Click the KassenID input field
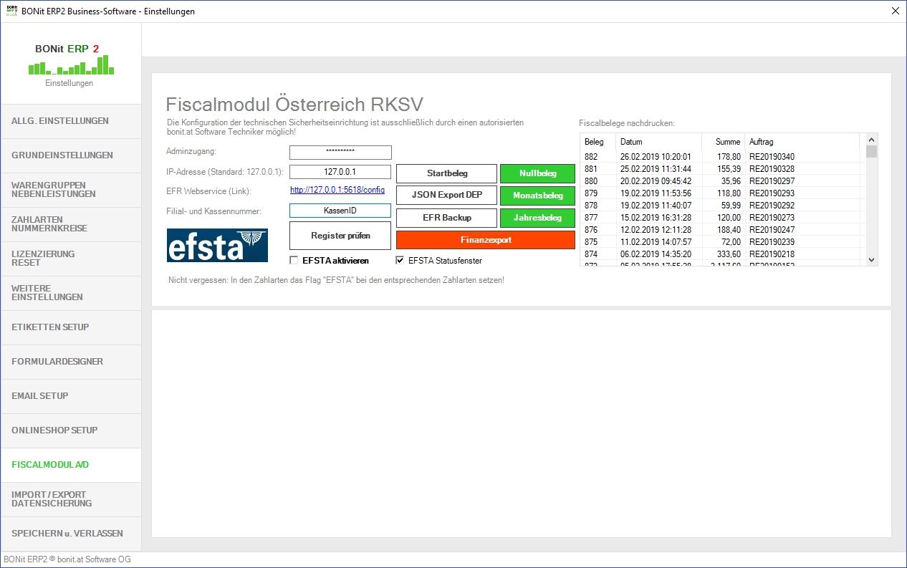 pos(340,211)
